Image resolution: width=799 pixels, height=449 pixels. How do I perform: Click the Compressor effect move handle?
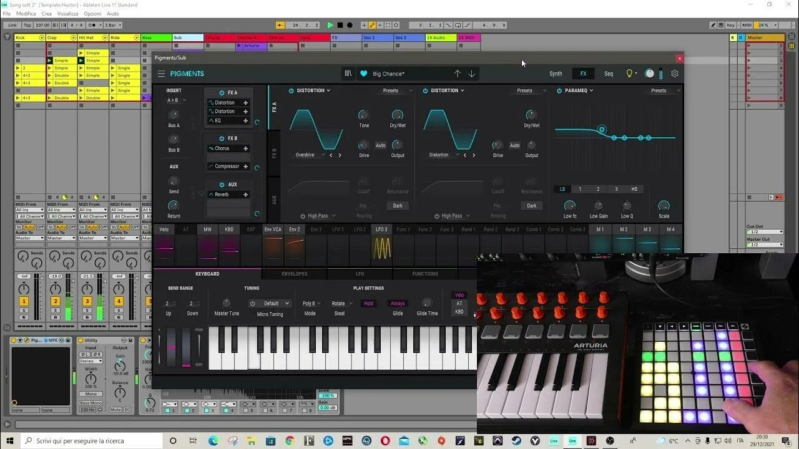tap(245, 167)
